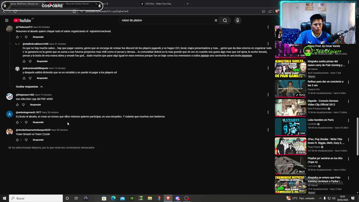Open the 'Diganle - Corazón Serrano' video title
The width and height of the screenshot is (359, 202).
[323, 103]
